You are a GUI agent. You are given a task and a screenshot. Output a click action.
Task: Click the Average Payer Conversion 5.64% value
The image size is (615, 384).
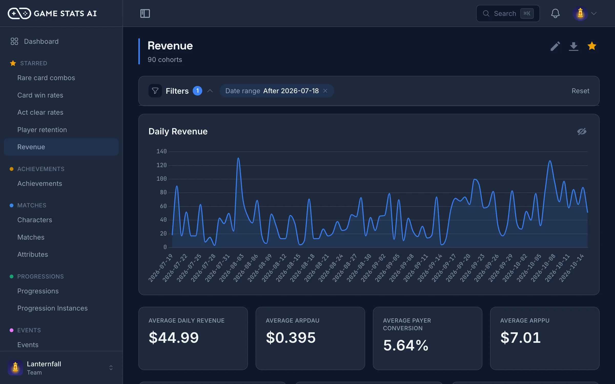[x=406, y=345]
